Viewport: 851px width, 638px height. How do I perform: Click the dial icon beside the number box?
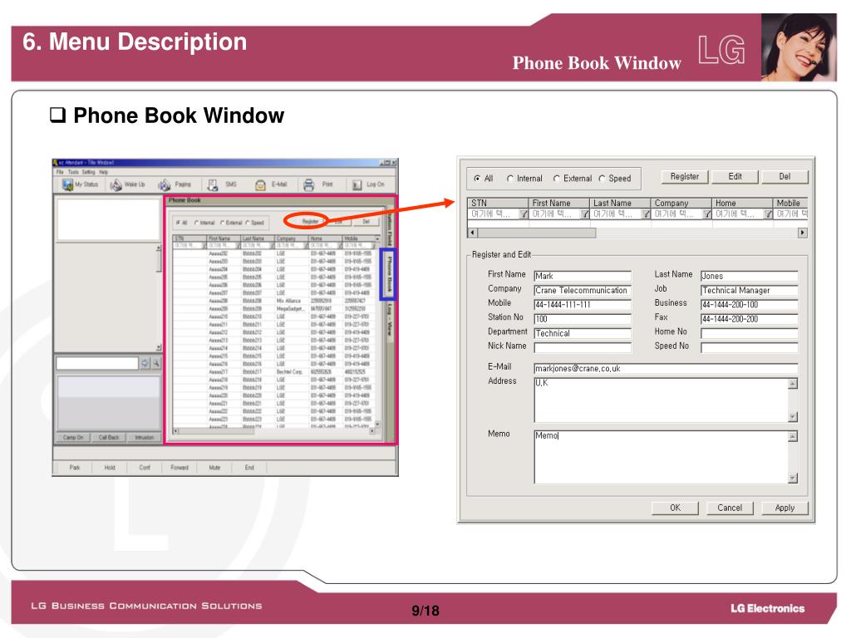[145, 363]
